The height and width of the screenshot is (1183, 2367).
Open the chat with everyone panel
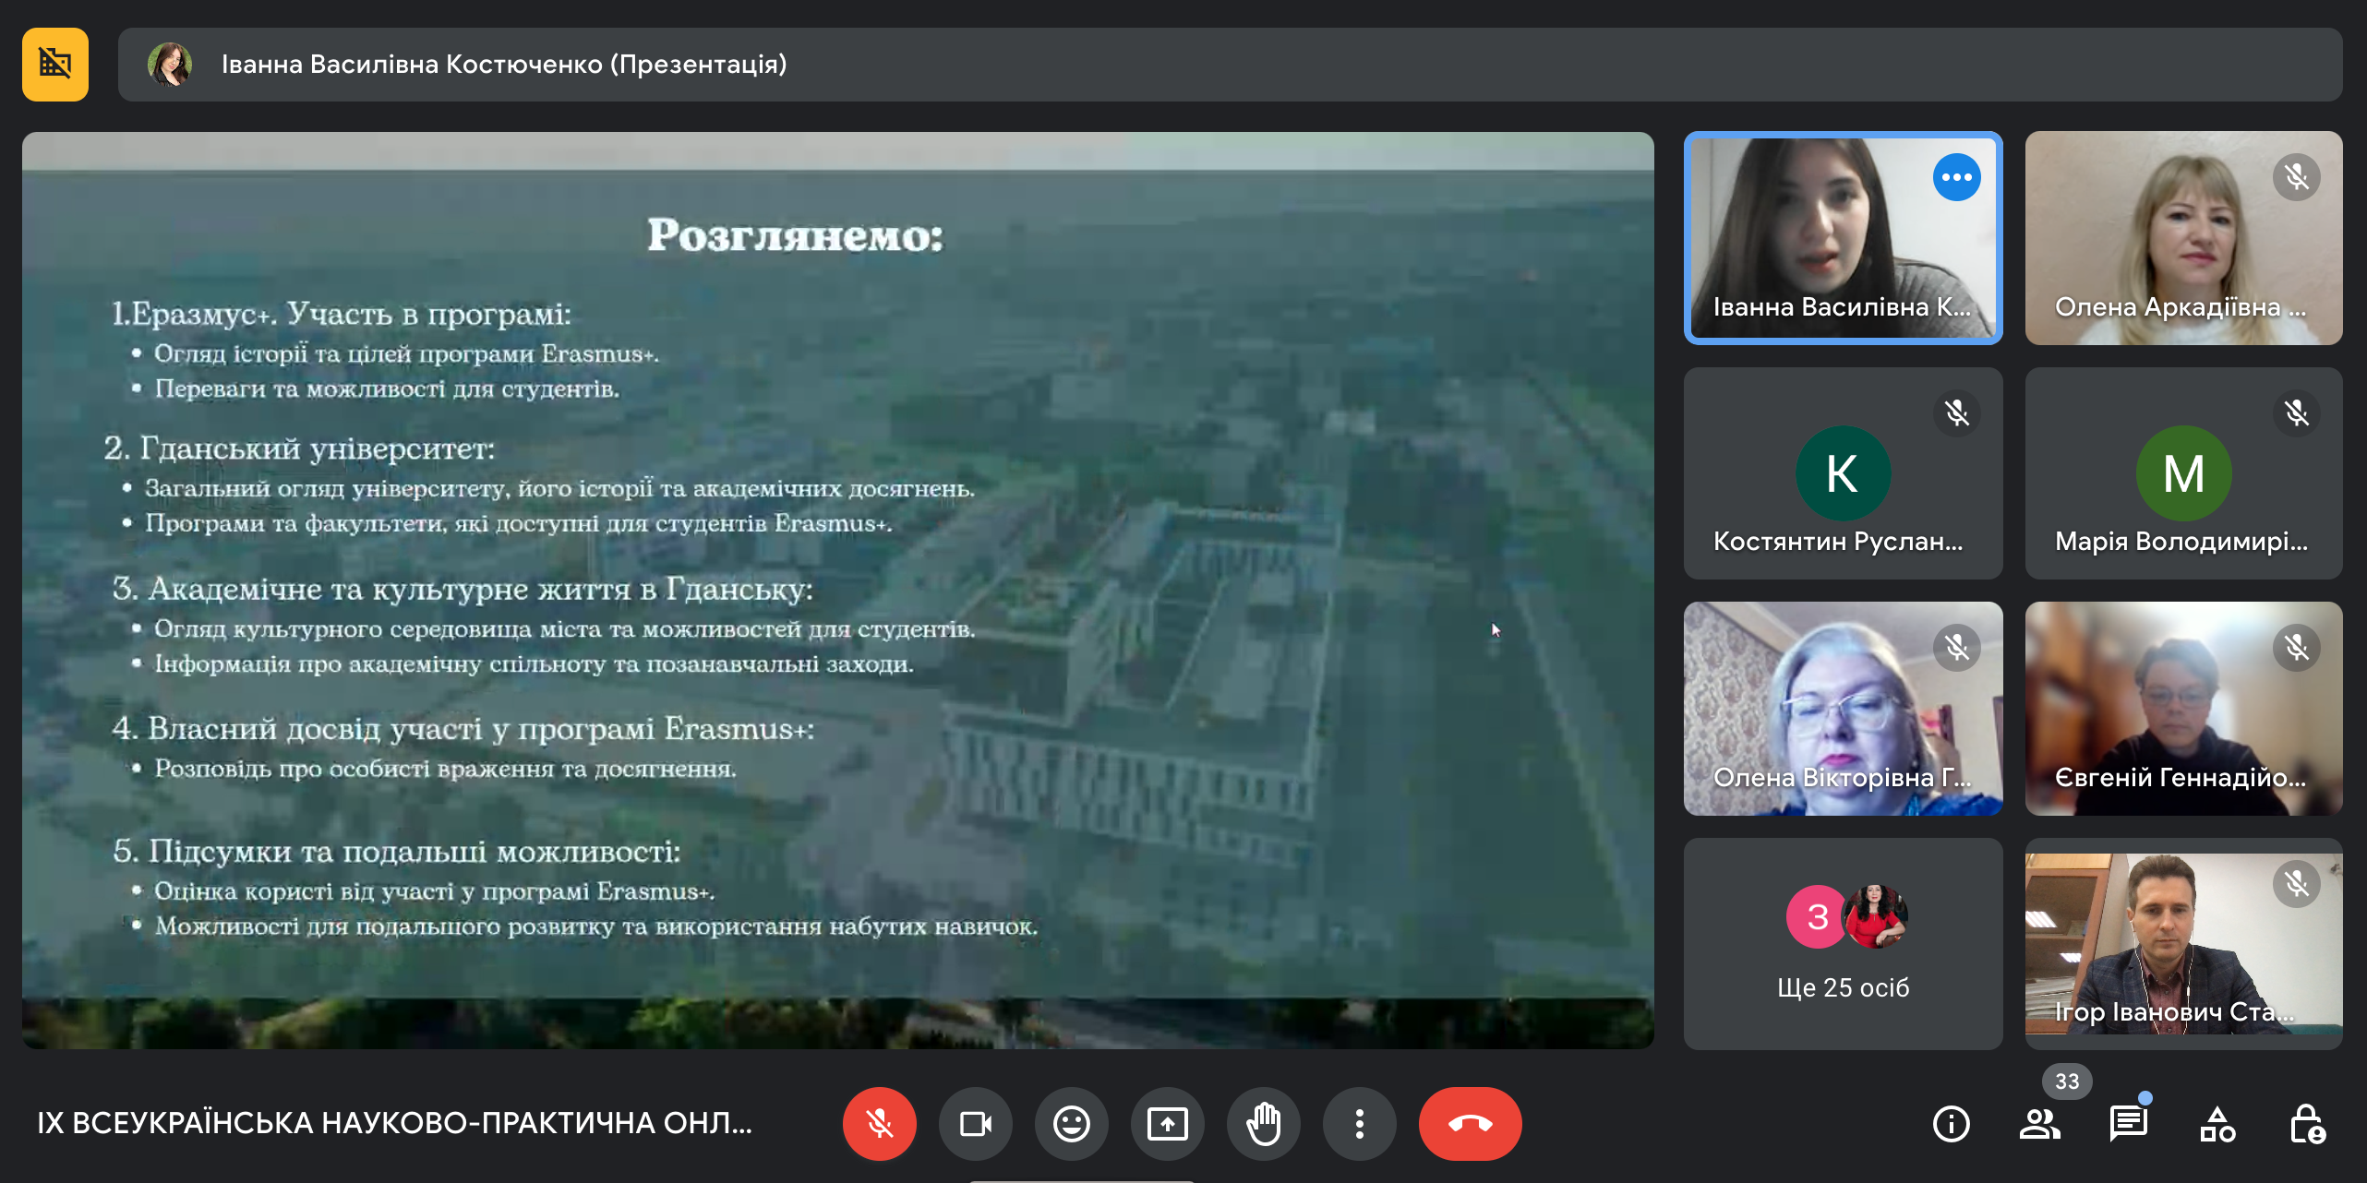(x=2128, y=1123)
